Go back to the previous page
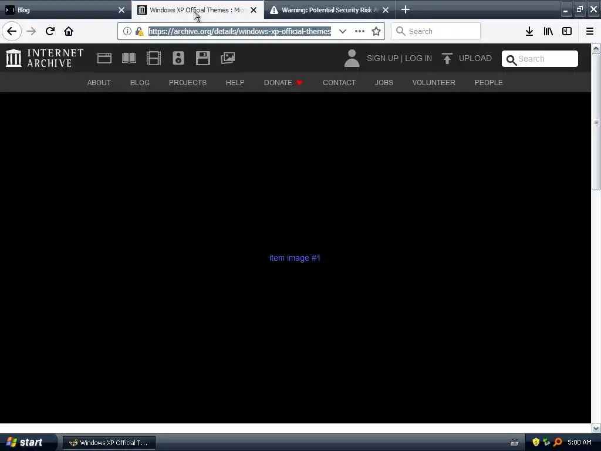This screenshot has height=451, width=601. tap(12, 31)
